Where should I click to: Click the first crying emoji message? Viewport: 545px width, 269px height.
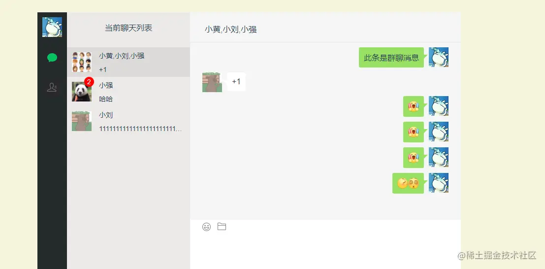coord(414,106)
